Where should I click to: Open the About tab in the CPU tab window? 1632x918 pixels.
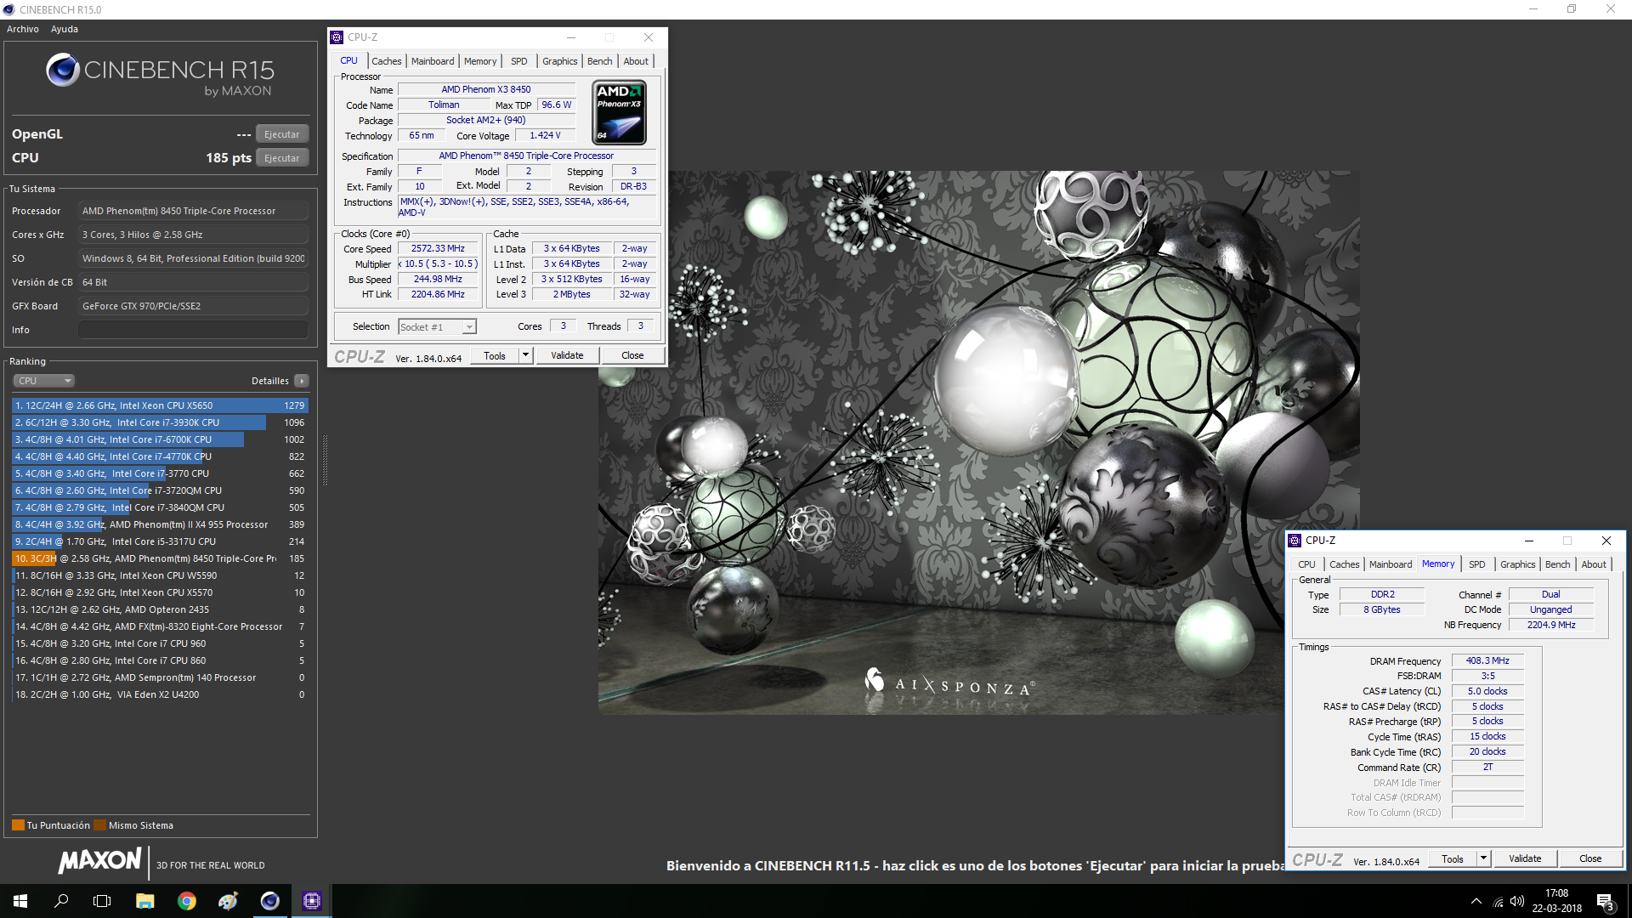(636, 61)
